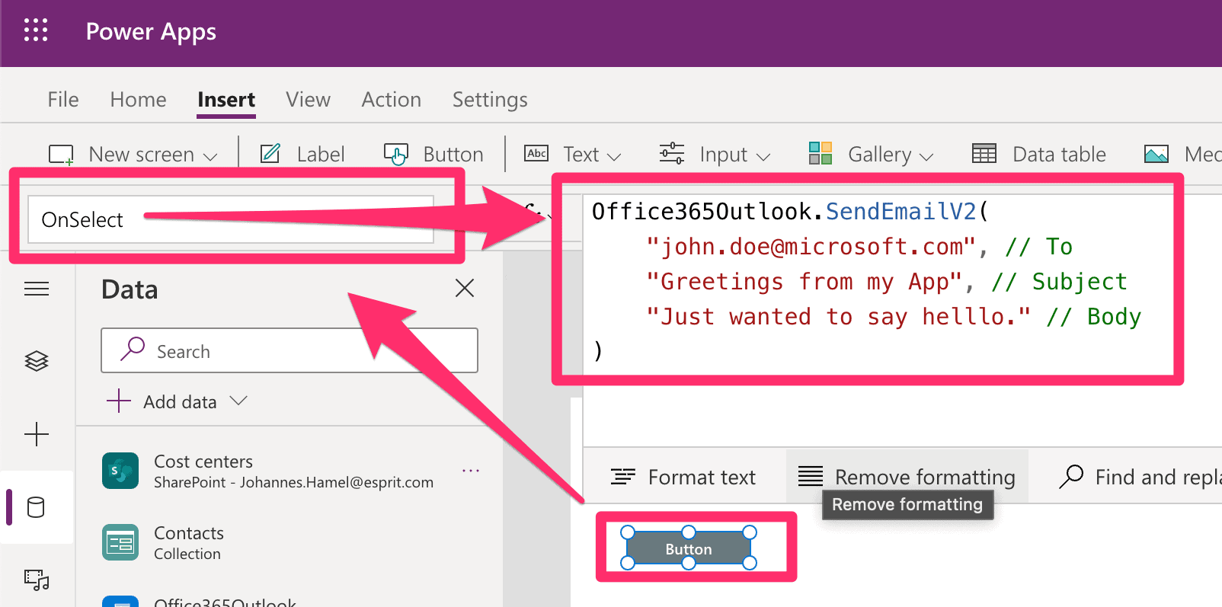
Task: Select the Insert tab
Action: pos(226,100)
